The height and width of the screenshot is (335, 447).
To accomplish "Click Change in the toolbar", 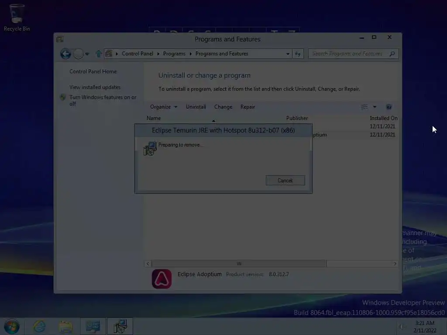I will pyautogui.click(x=223, y=107).
